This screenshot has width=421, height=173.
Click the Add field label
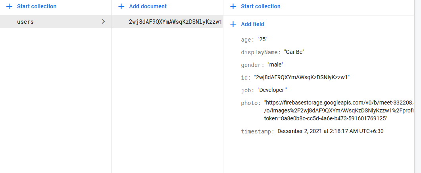252,24
